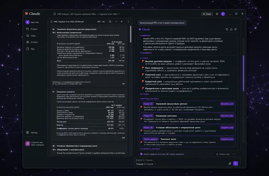
Task: Open the PDF viewer more options menu
Action: [x=128, y=21]
